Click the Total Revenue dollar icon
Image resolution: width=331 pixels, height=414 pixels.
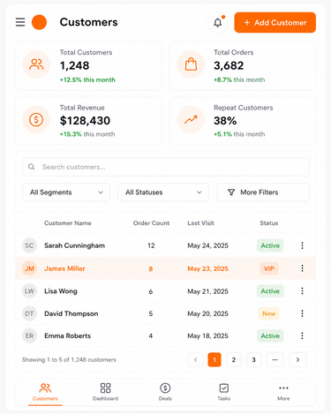(36, 120)
